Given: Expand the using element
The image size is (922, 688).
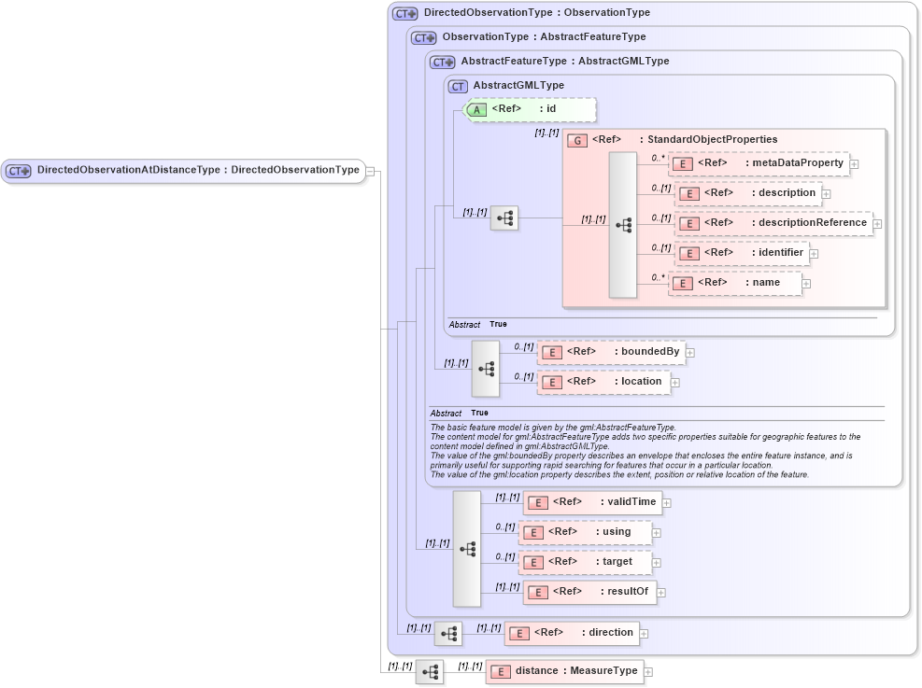Looking at the screenshot, I should point(656,533).
